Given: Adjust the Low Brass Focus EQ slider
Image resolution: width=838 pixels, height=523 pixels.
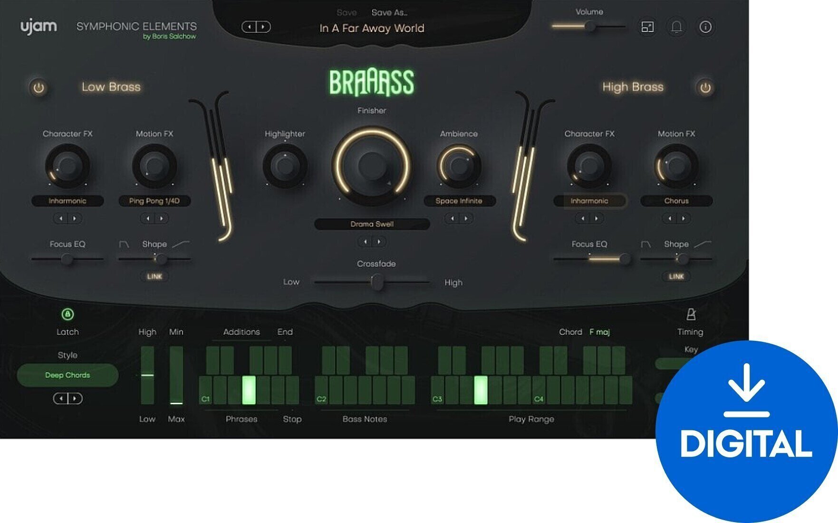Looking at the screenshot, I should pyautogui.click(x=67, y=260).
